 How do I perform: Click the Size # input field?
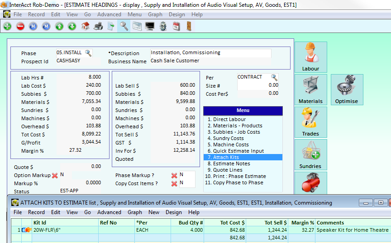[258, 85]
